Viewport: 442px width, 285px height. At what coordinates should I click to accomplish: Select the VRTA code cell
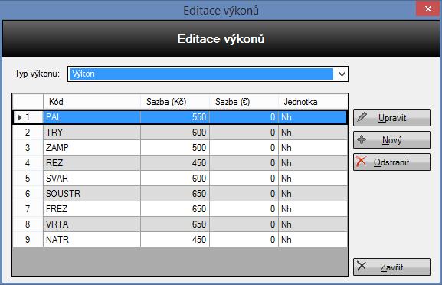(x=92, y=224)
